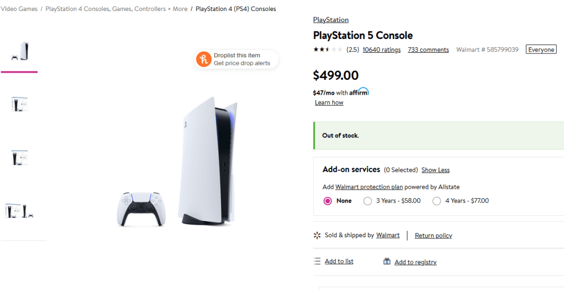This screenshot has height=290, width=564.
Task: Open PlayStation 4 Consoles, Games, Controllers breadcrumb
Action: (x=116, y=9)
